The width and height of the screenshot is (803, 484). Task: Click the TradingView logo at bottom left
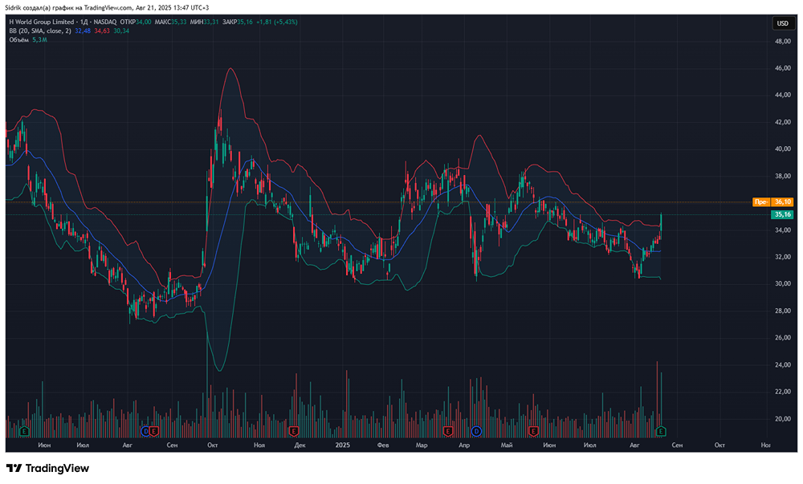(48, 468)
